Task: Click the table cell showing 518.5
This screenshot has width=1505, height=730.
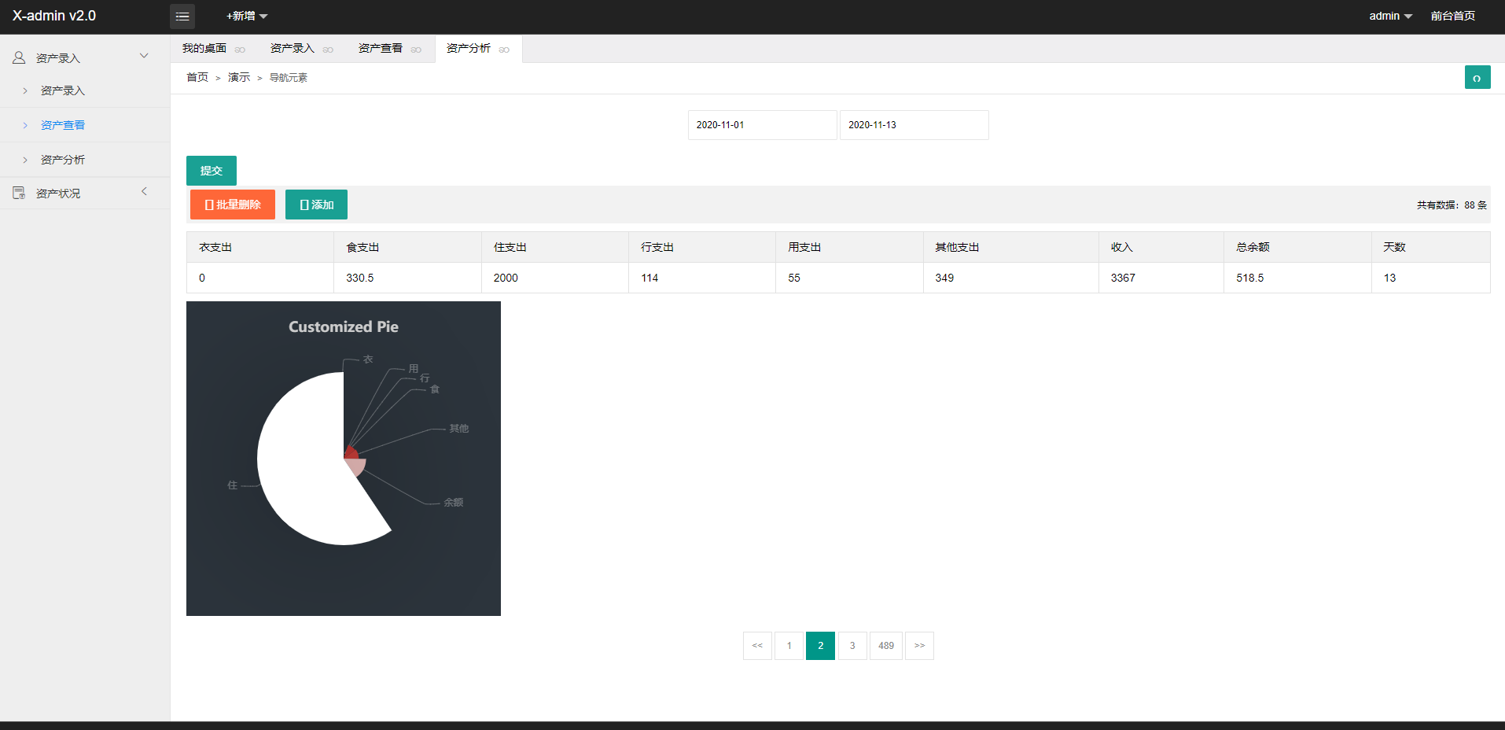Action: tap(1297, 278)
